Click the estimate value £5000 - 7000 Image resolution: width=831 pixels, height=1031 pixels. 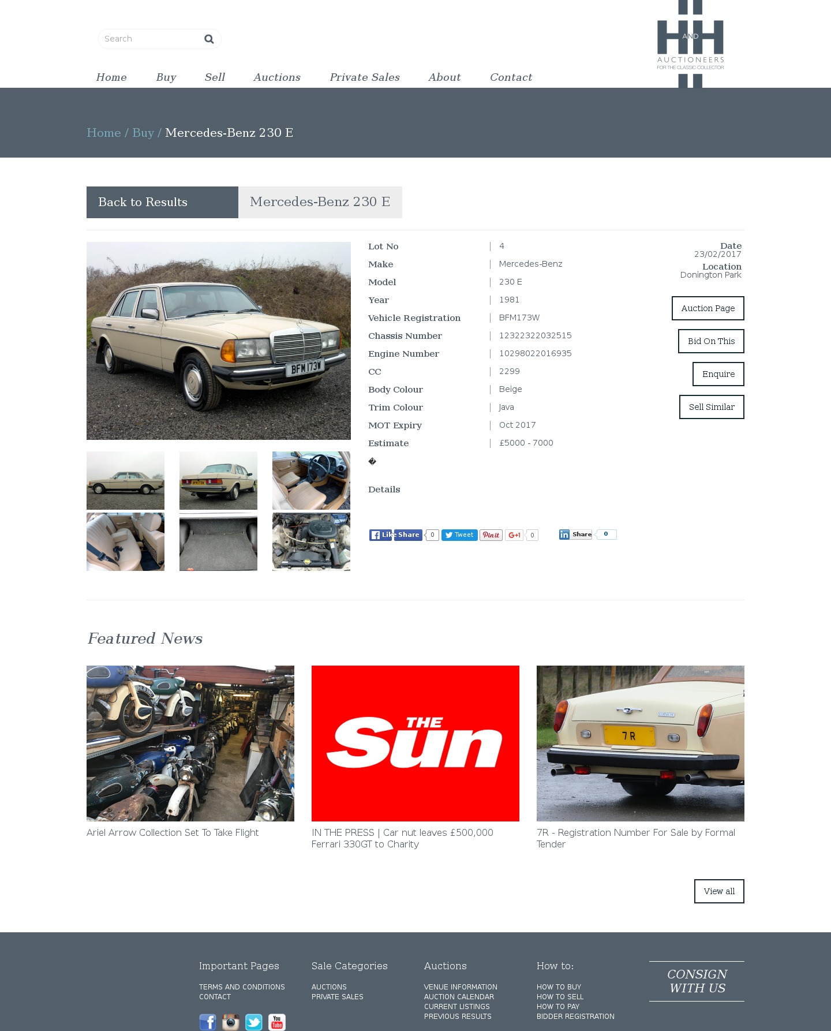tap(526, 443)
